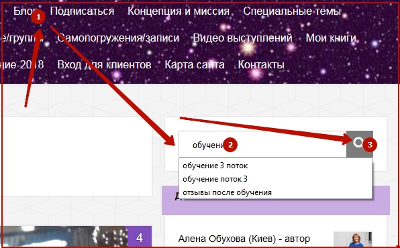
Task: Open the Блог menu item
Action: pos(25,11)
